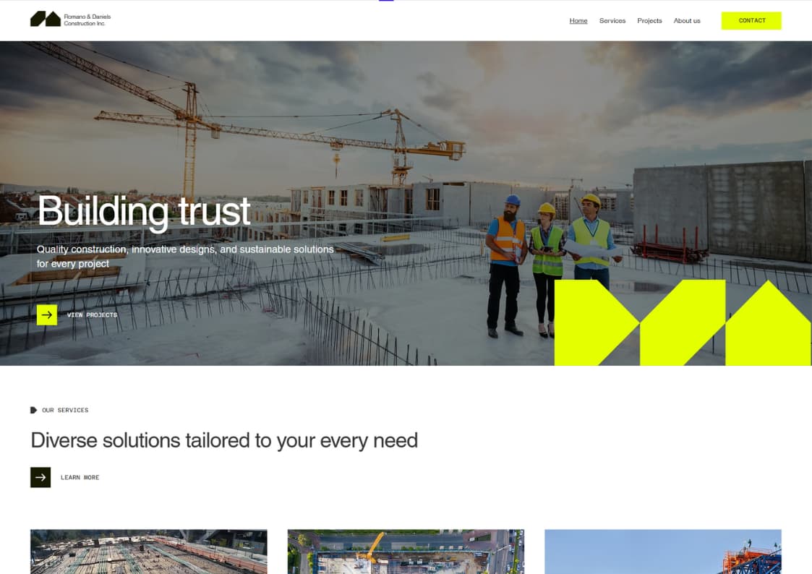Open the first service thumbnail with rooftop framing
The width and height of the screenshot is (812, 574).
coord(149,551)
